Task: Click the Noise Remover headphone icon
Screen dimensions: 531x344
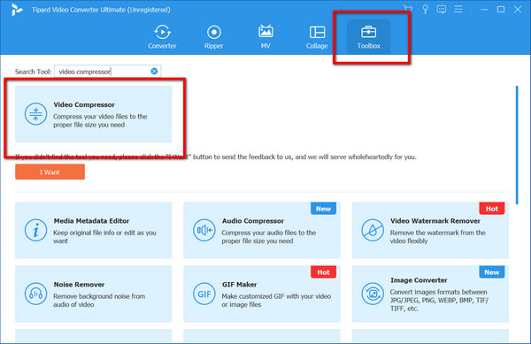Action: (x=35, y=294)
